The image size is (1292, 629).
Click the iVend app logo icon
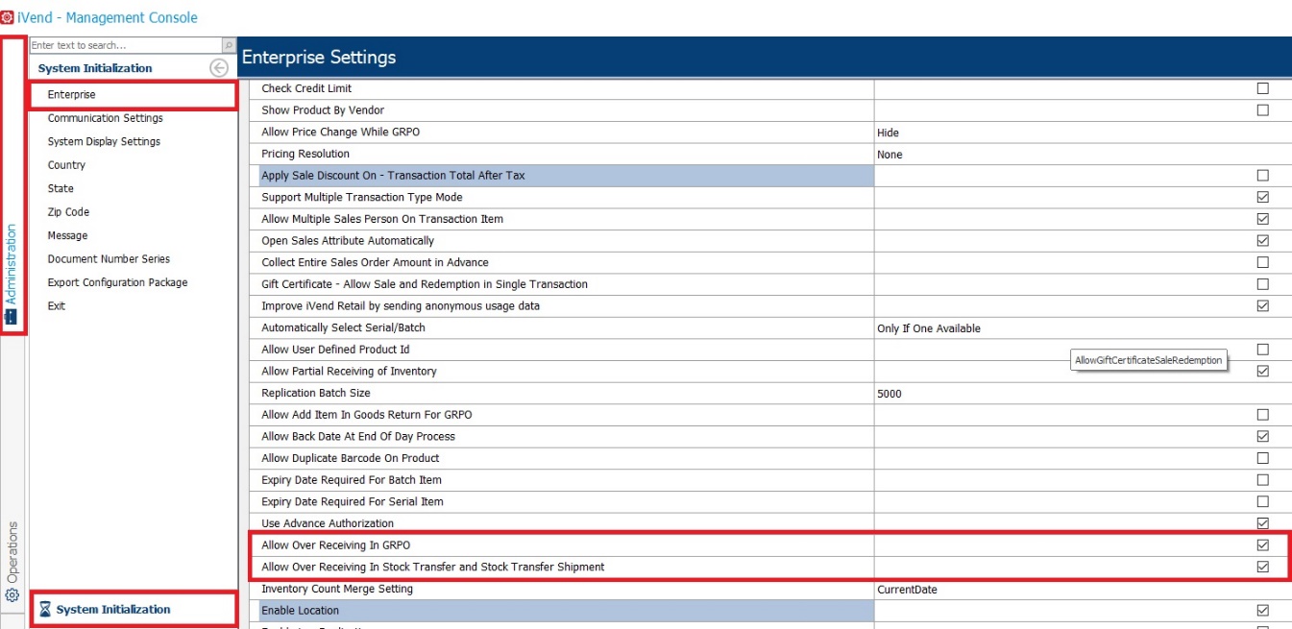(8, 17)
